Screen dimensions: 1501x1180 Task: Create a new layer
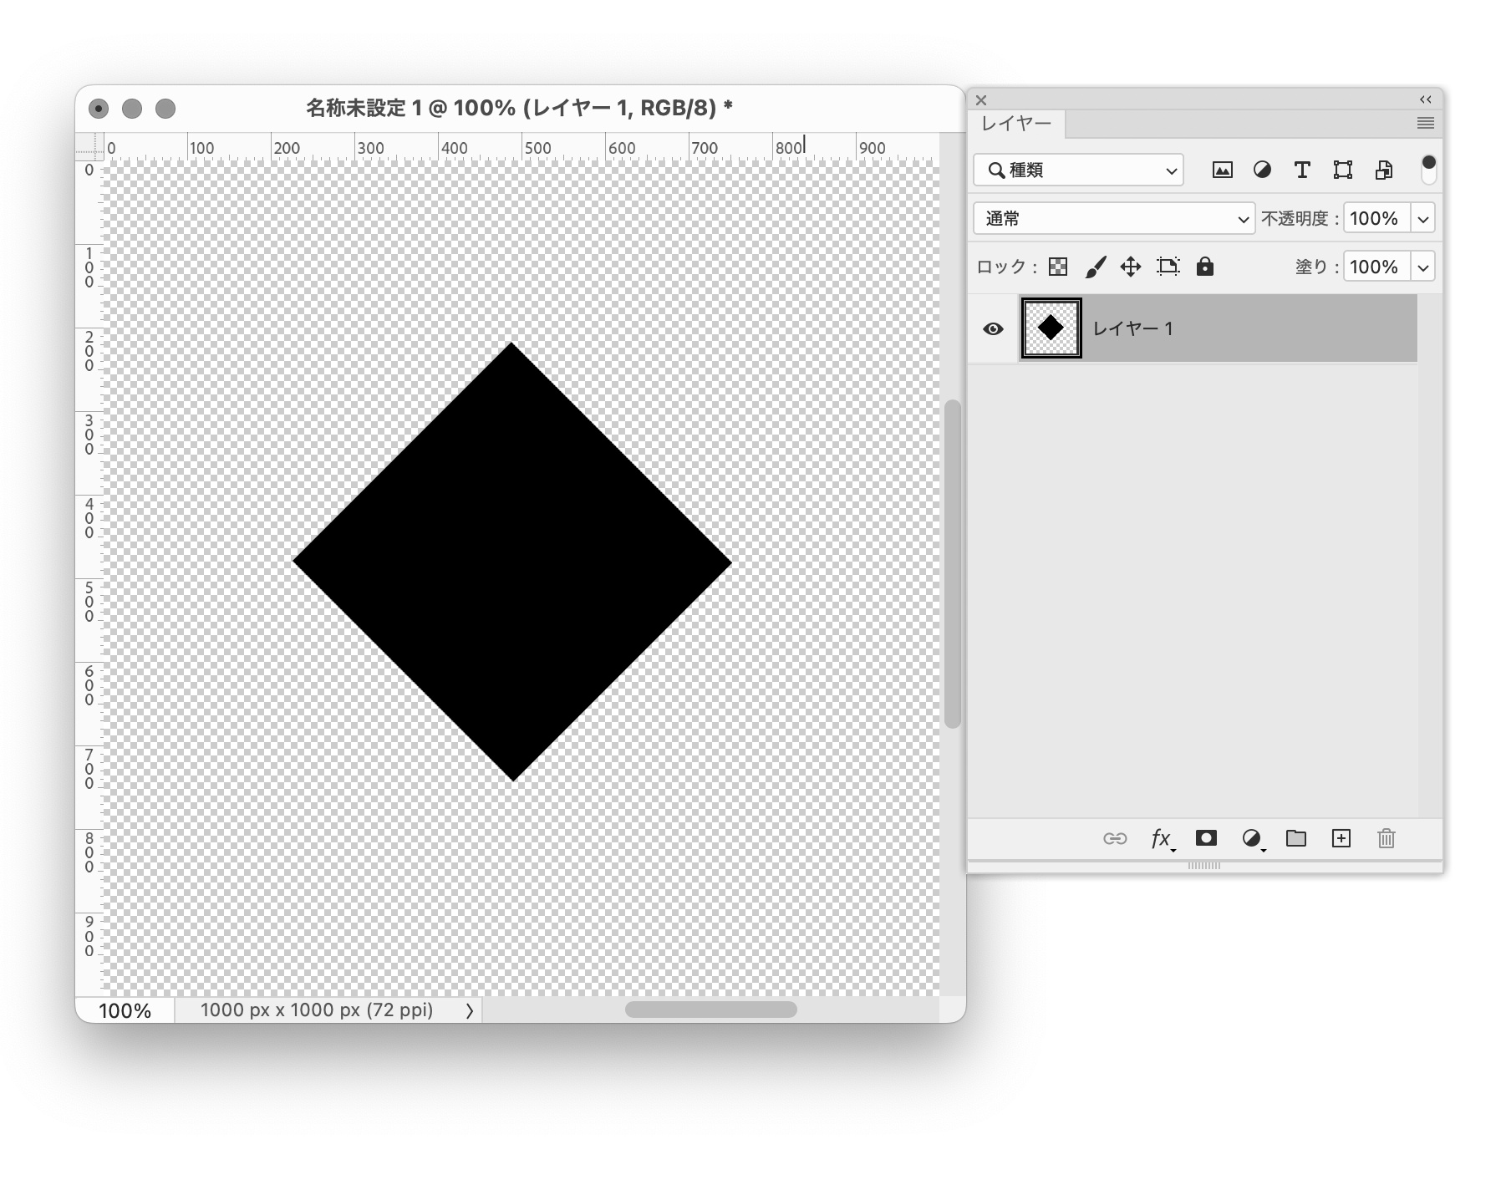[x=1341, y=838]
